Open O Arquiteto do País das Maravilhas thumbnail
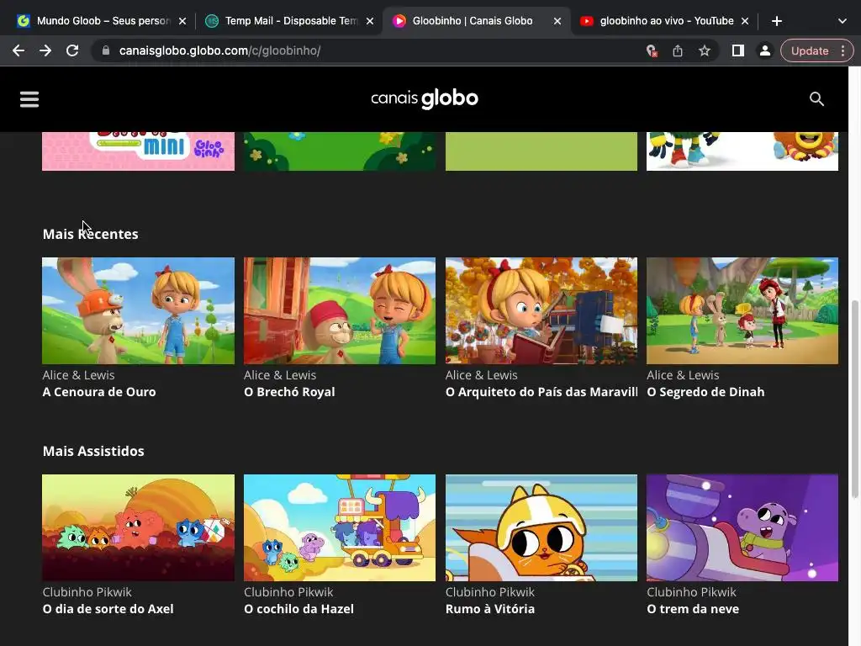 pos(541,310)
